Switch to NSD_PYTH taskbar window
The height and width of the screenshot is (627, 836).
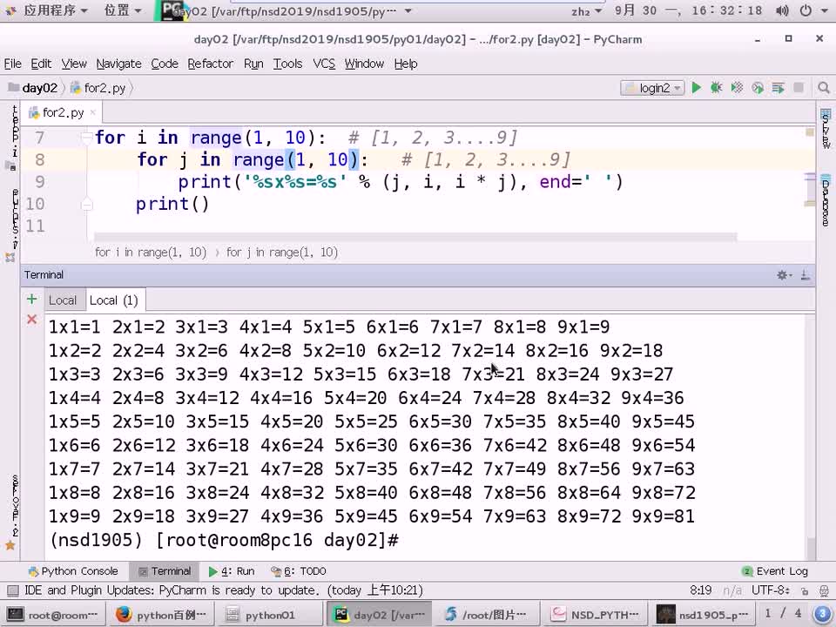(x=595, y=615)
